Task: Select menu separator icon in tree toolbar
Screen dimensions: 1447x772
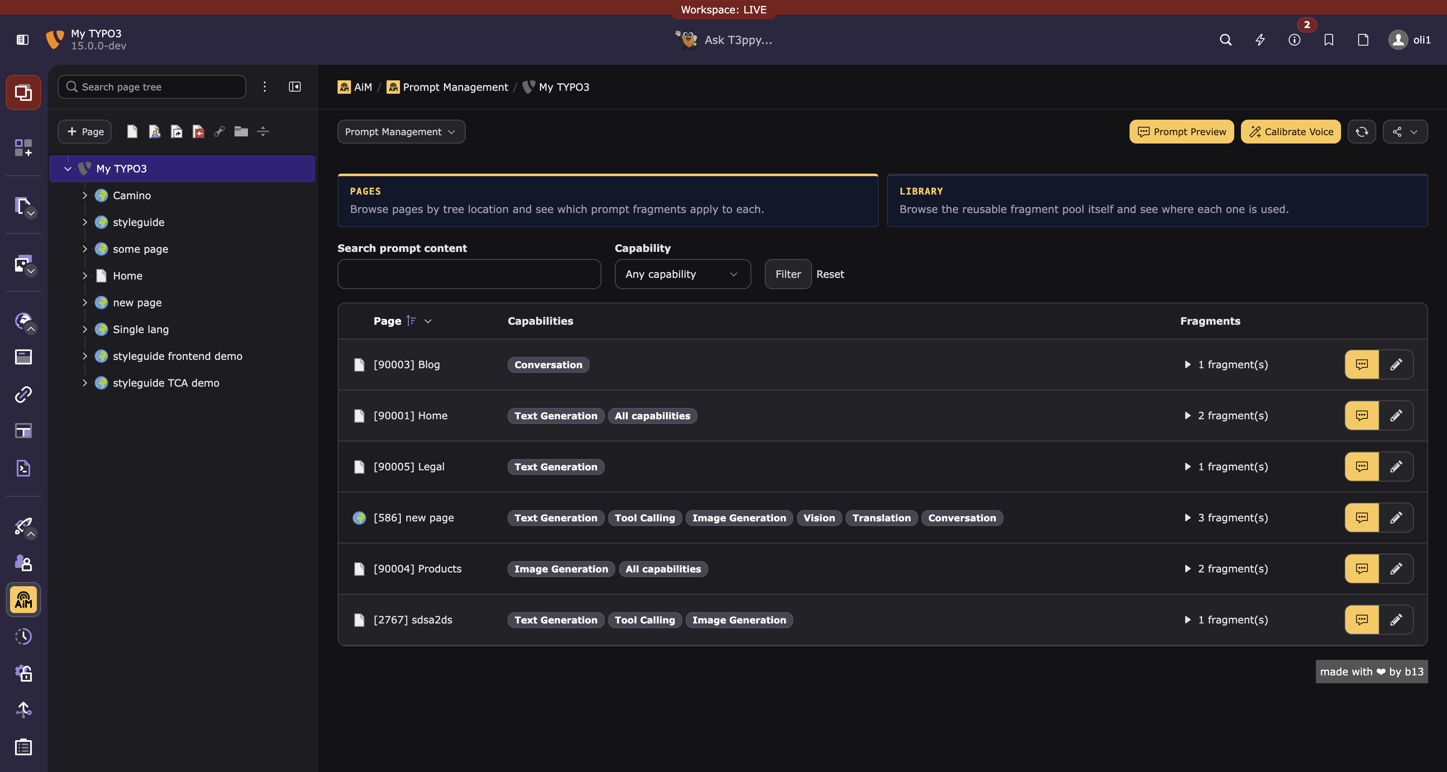Action: (x=263, y=132)
